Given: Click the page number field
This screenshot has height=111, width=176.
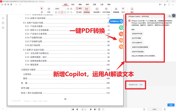Looking at the screenshot, I should [x=84, y=109].
